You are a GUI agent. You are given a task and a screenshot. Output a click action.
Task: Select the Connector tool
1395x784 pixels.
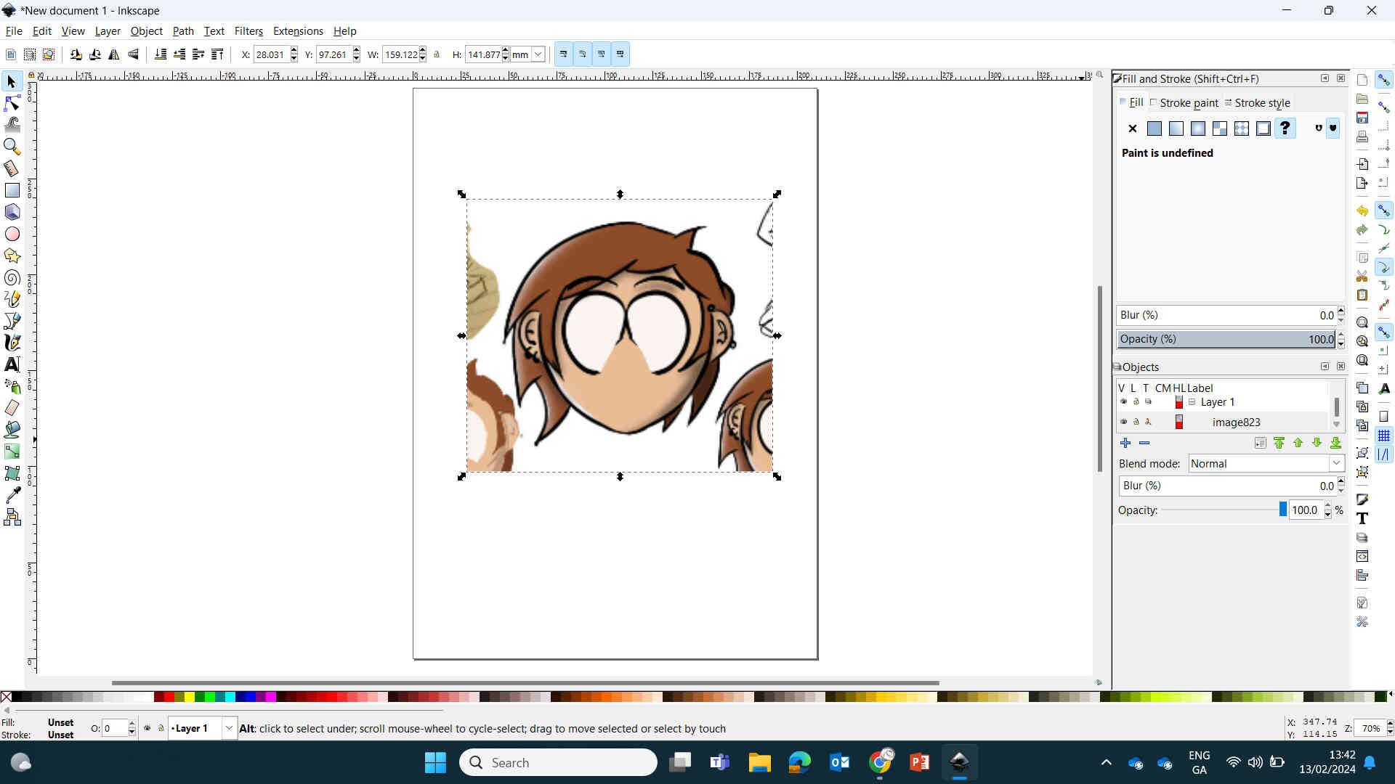pos(12,517)
